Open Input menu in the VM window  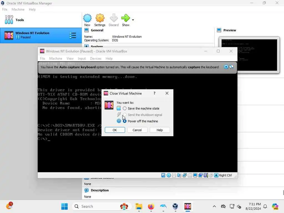[82, 59]
